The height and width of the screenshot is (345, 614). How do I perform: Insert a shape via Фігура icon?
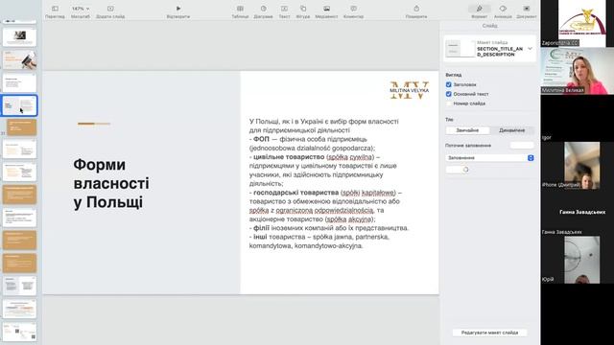click(x=303, y=9)
